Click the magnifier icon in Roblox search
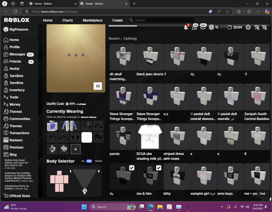This screenshot has width=272, height=212. point(131,20)
